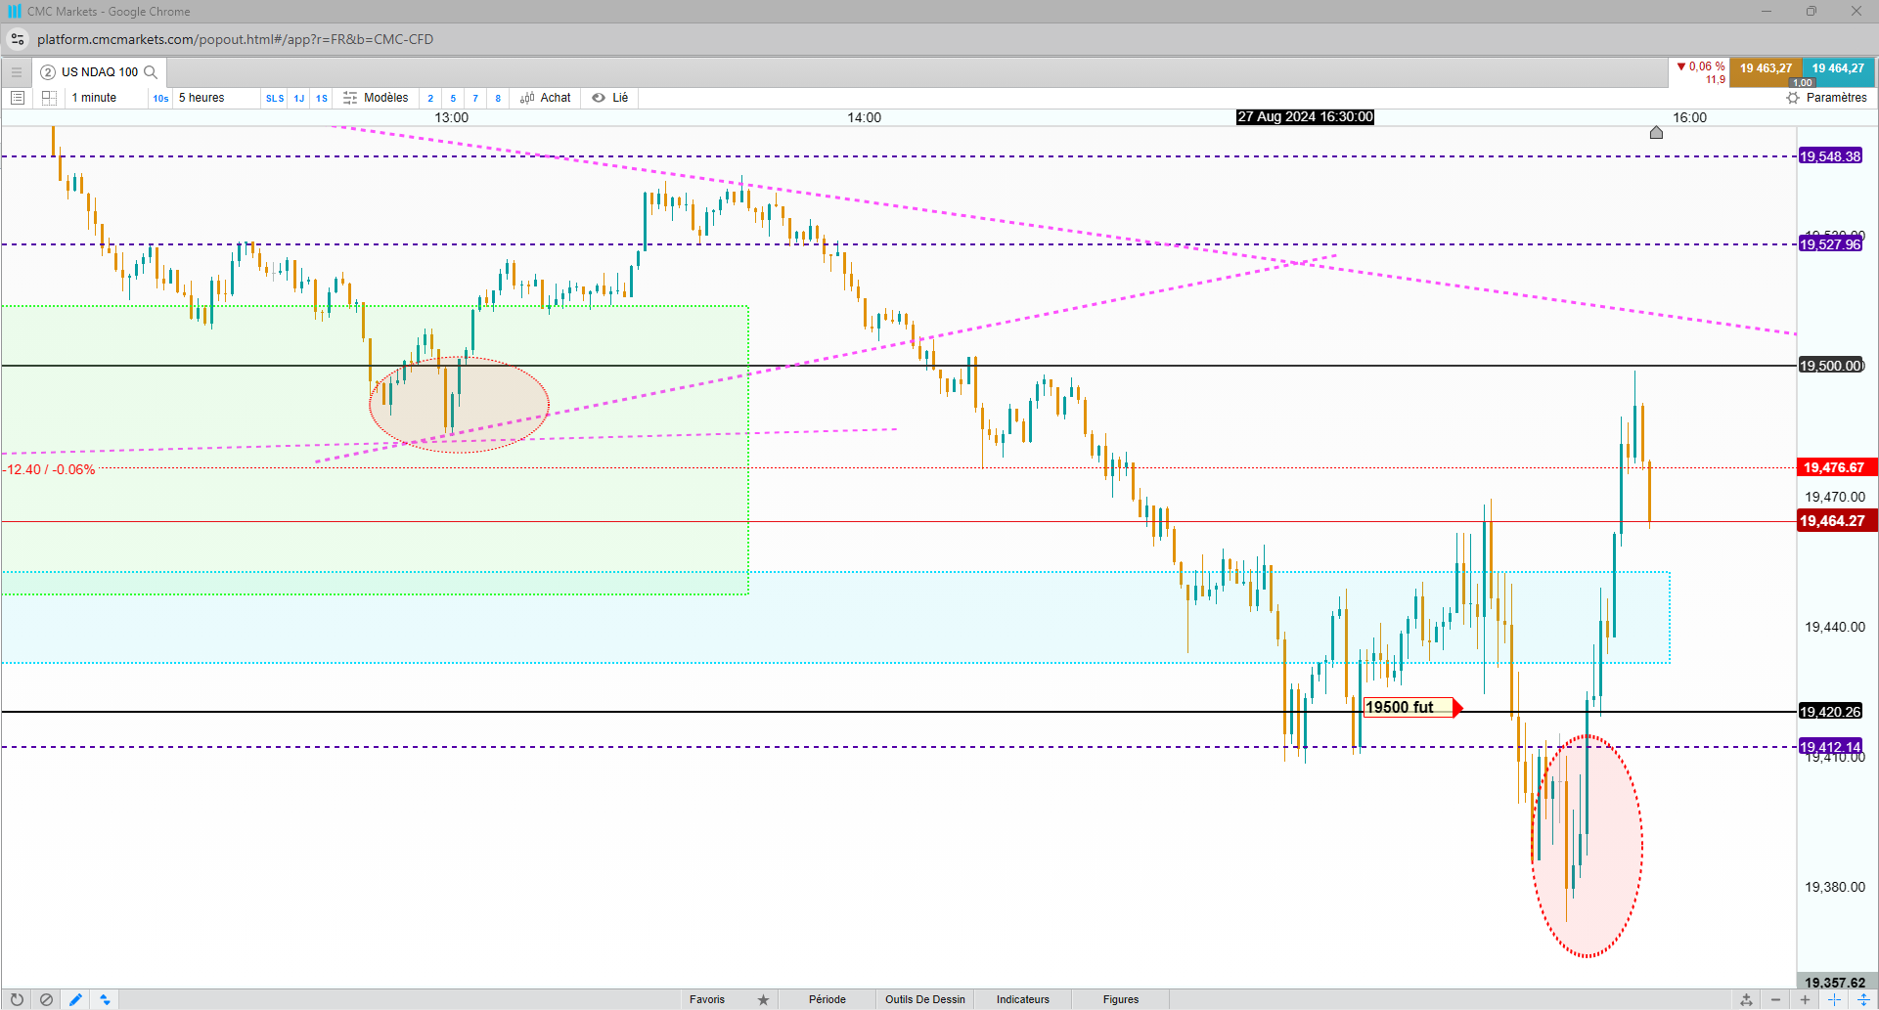
Task: Select the blue pencil drawing tool
Action: pos(75,999)
